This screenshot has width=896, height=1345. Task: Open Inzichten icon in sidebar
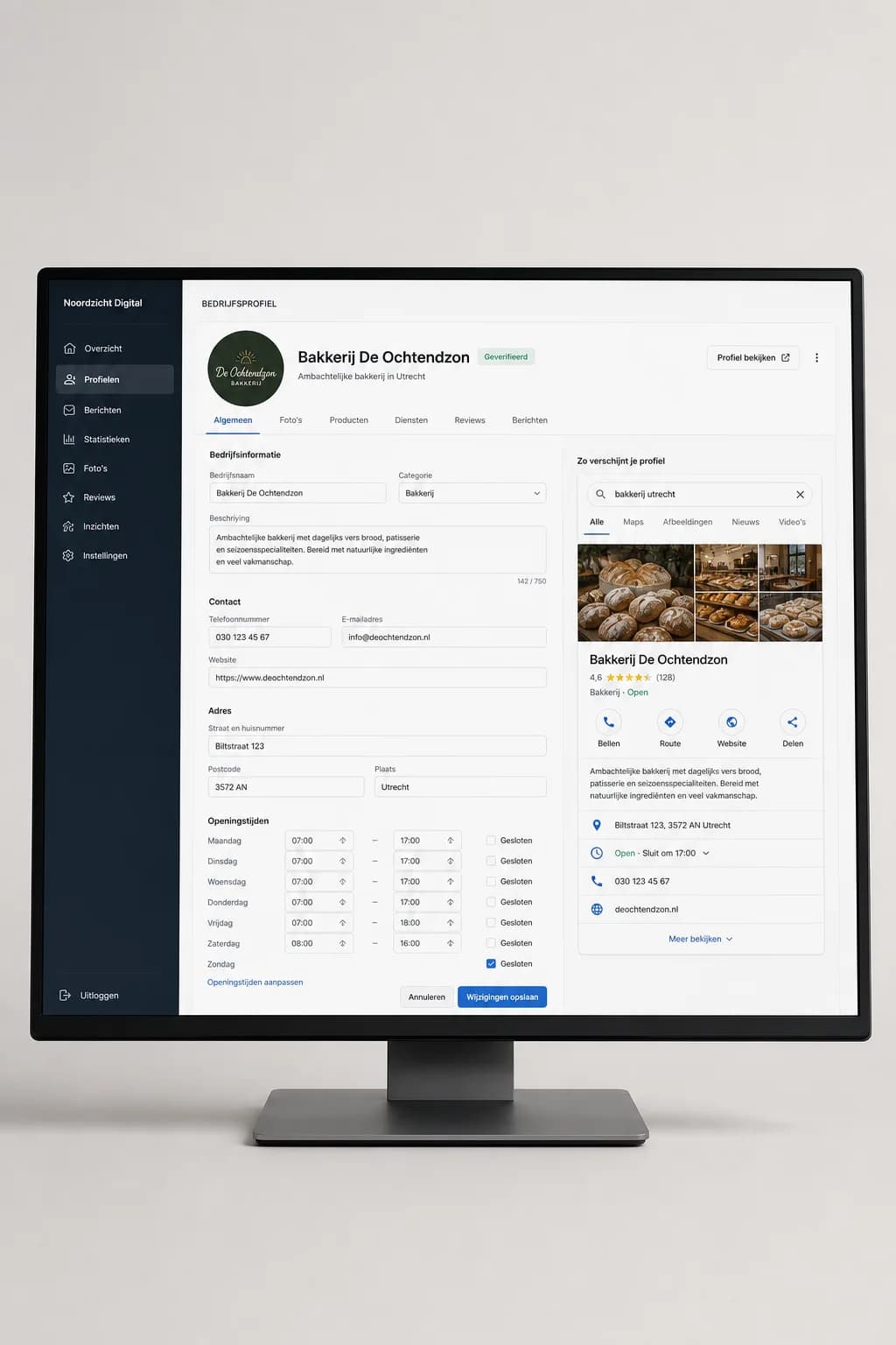(x=68, y=526)
